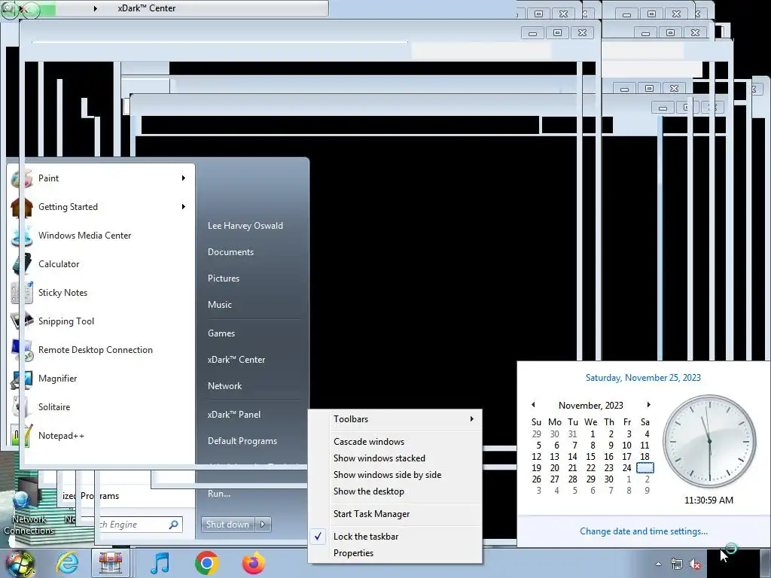Open the Shut down options arrow

point(263,525)
